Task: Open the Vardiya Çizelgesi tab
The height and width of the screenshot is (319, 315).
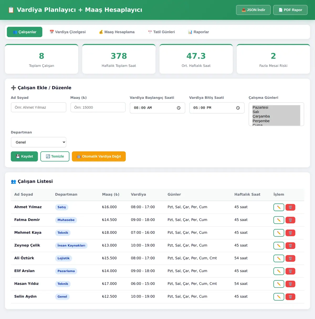Action: click(68, 32)
